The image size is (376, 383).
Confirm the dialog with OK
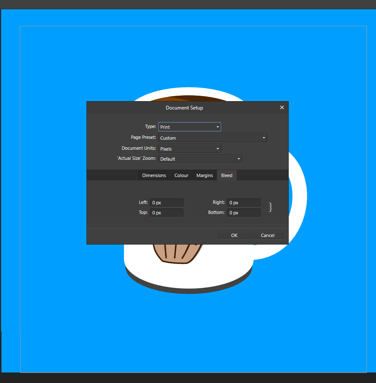coord(234,235)
